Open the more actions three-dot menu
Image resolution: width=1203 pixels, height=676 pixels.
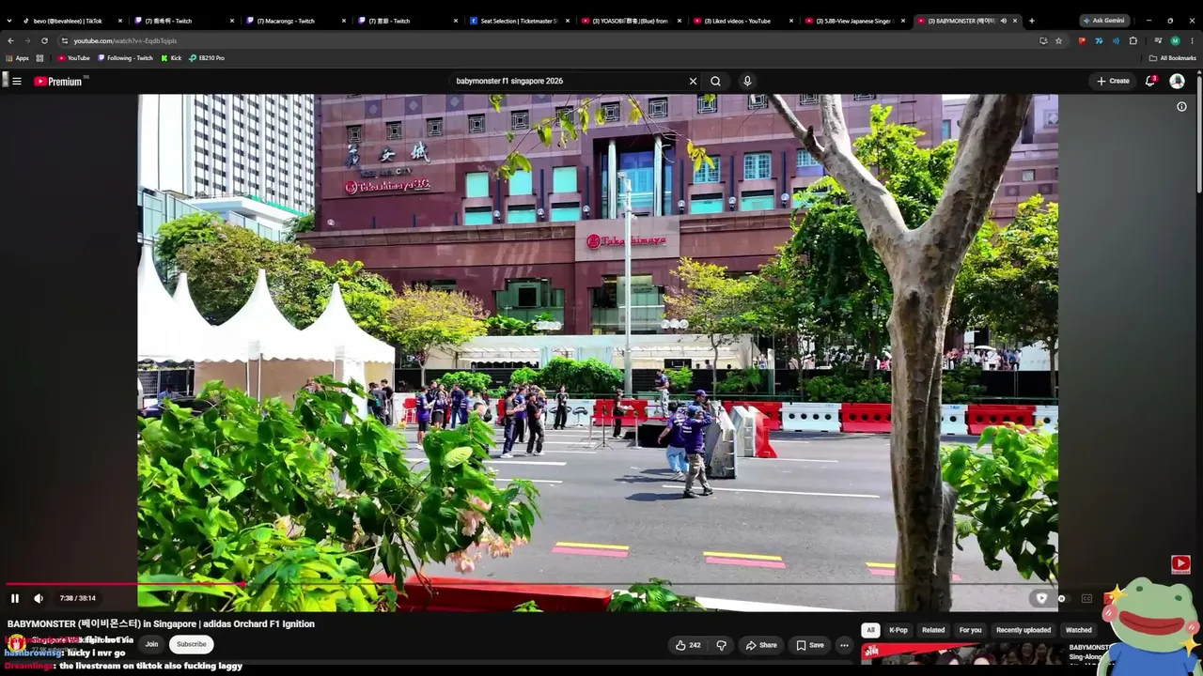(x=844, y=645)
